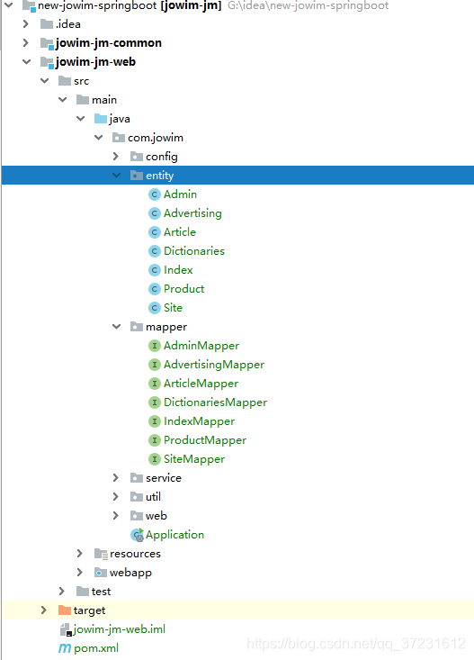Select the jowim-jm-web.iml file name
474x660 pixels.
point(120,629)
